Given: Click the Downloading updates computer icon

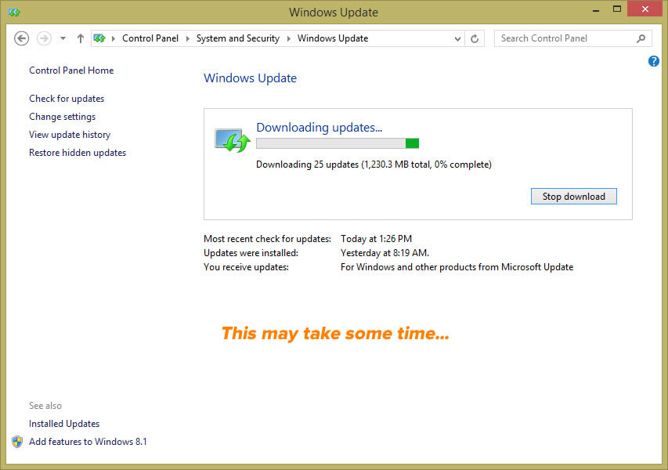Looking at the screenshot, I should tap(232, 139).
